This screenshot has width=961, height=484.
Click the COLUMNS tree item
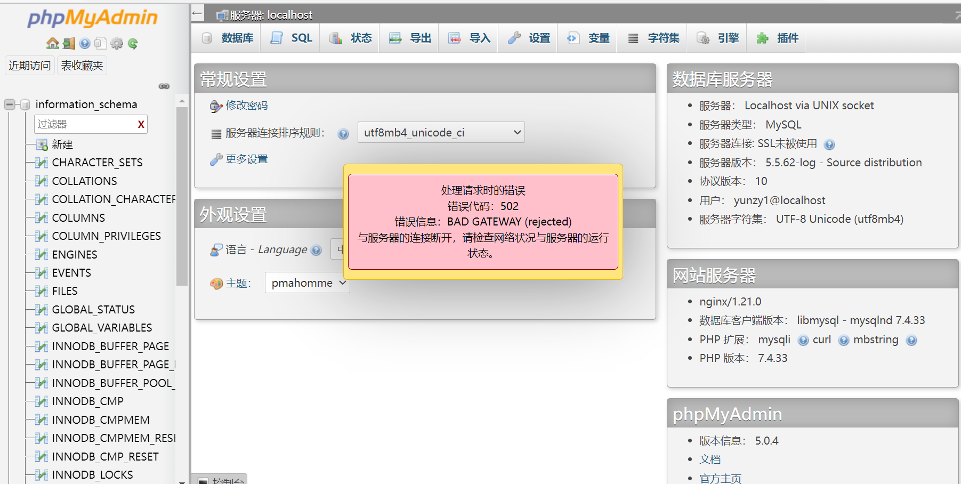[x=78, y=217]
